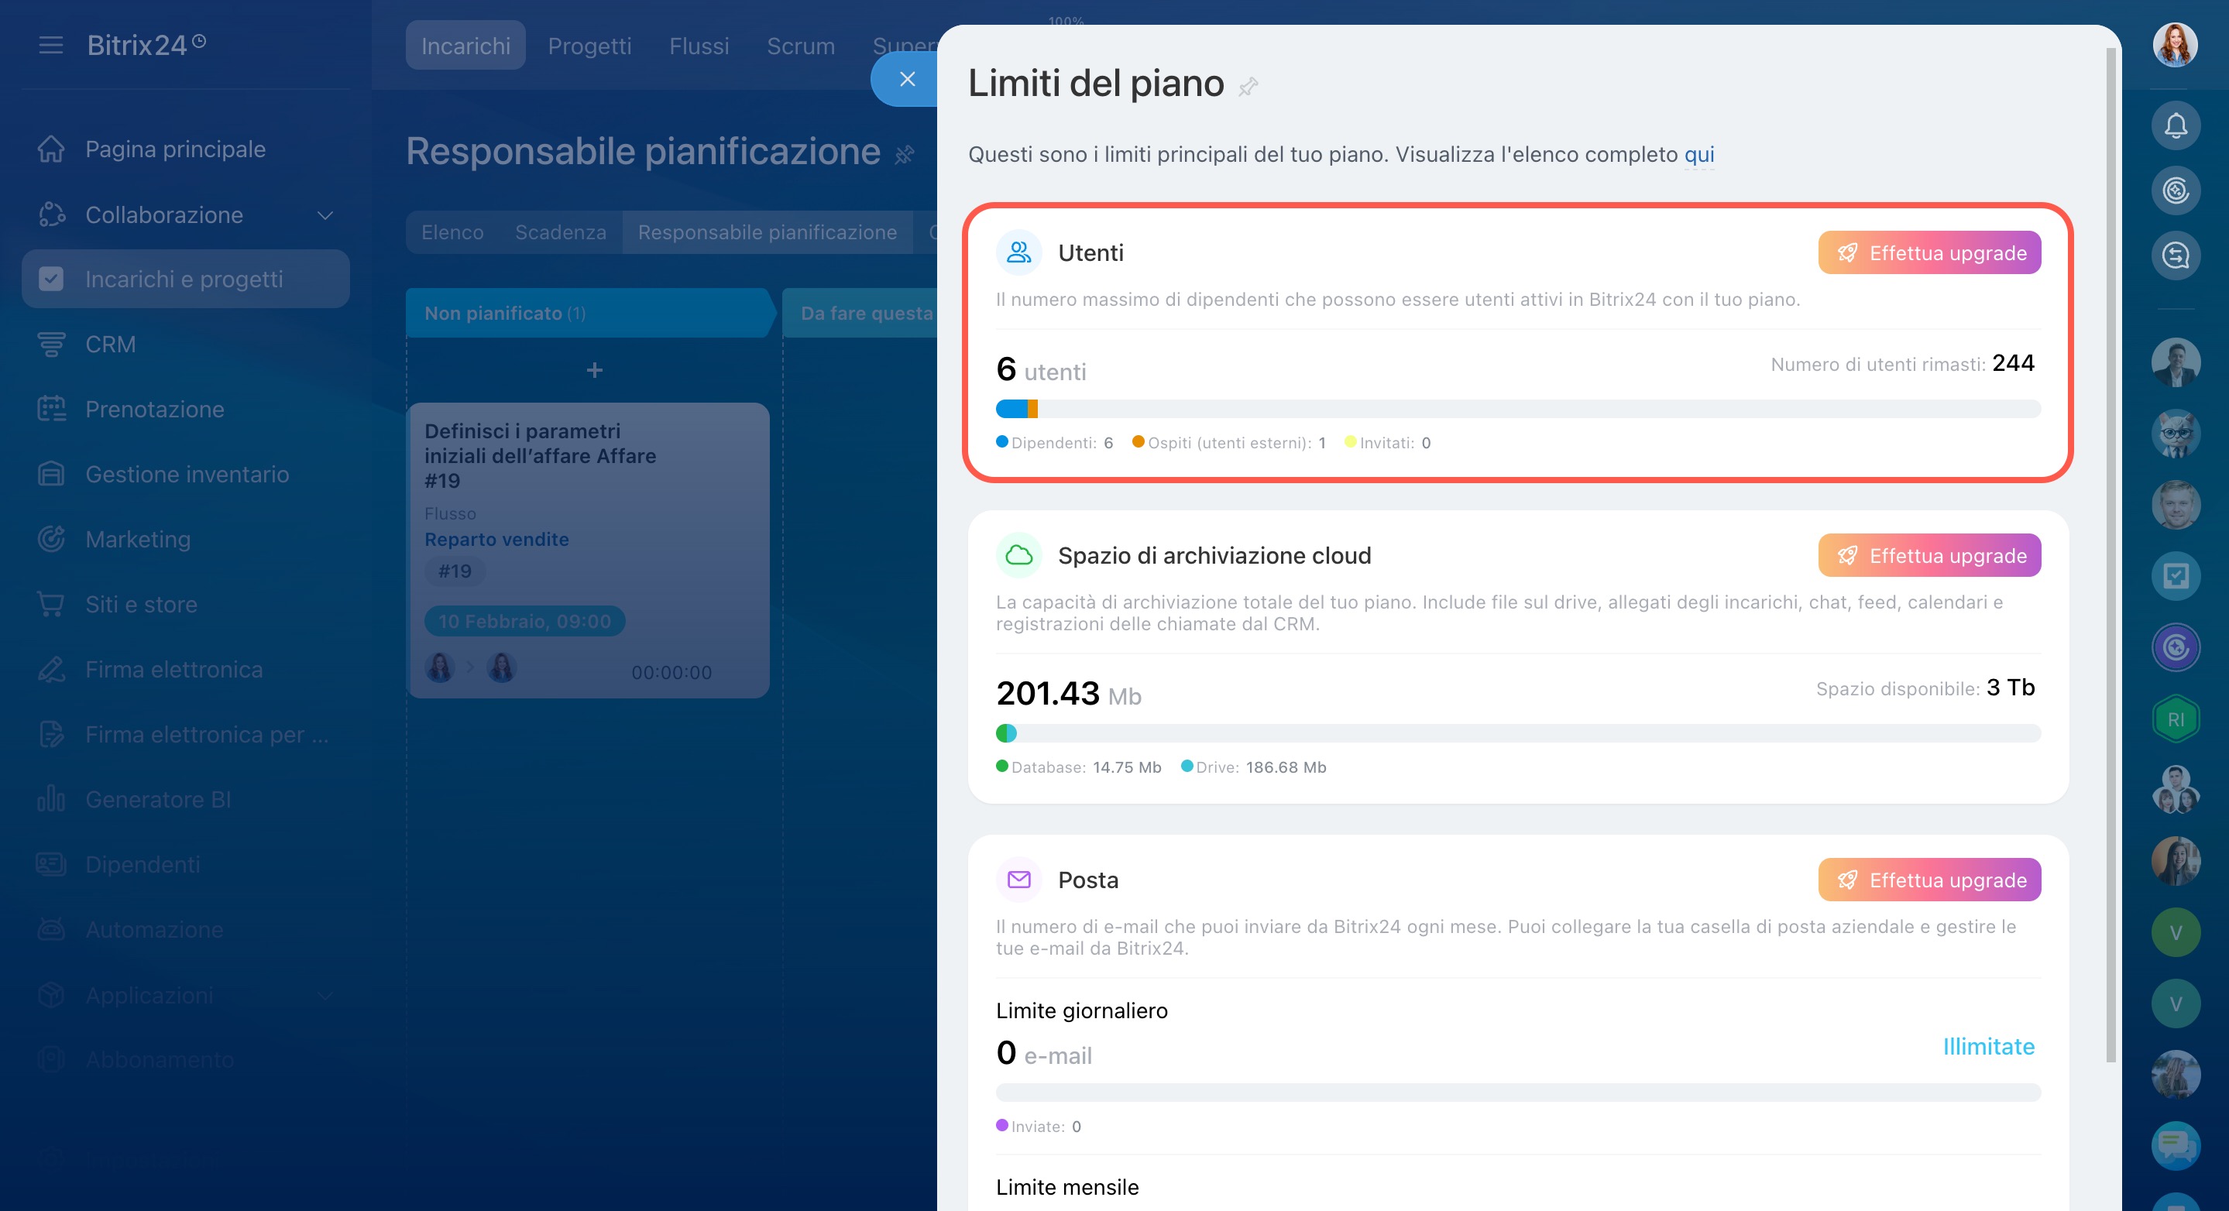
Task: Open Siti e store cart icon
Action: pyautogui.click(x=51, y=604)
